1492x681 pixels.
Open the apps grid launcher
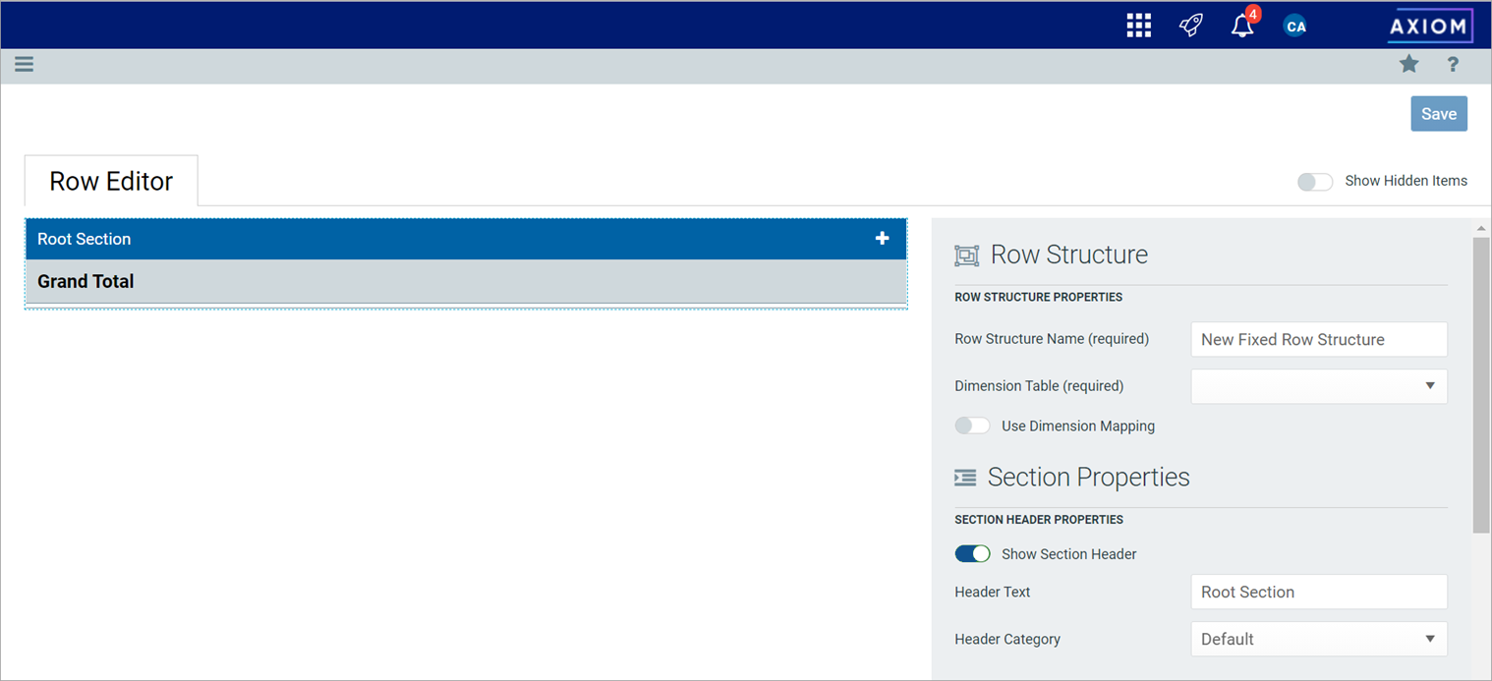click(1138, 26)
